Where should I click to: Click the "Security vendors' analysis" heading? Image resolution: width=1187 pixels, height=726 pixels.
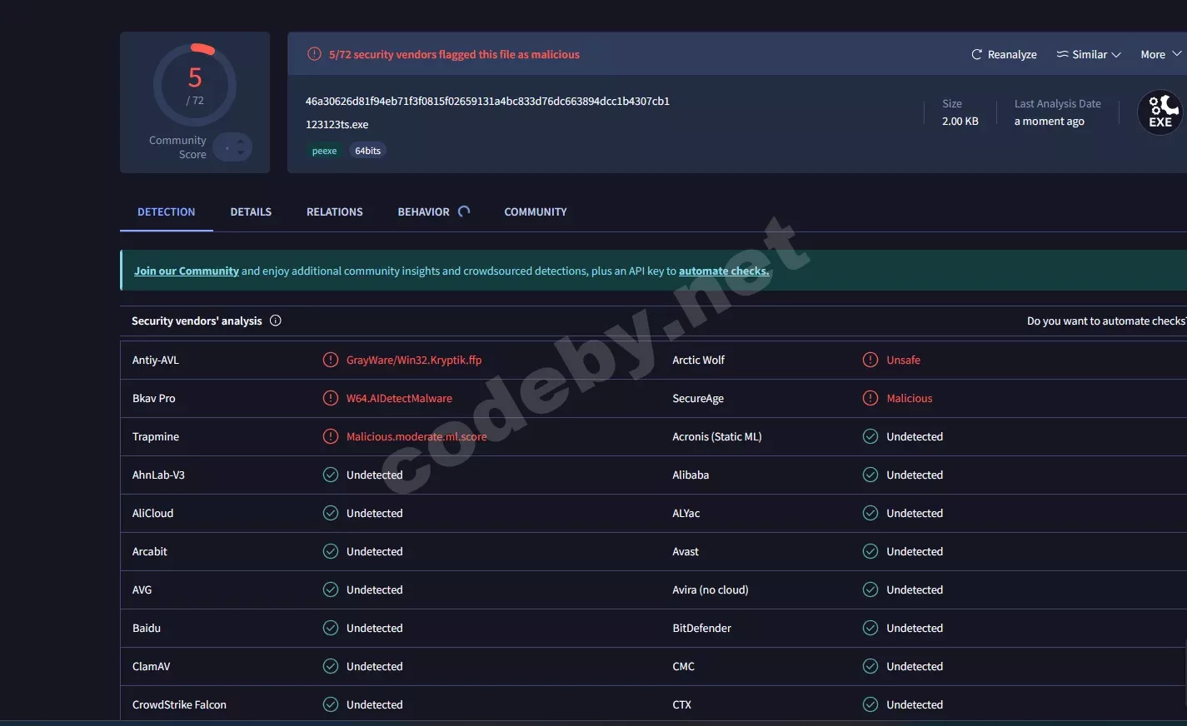(x=197, y=321)
